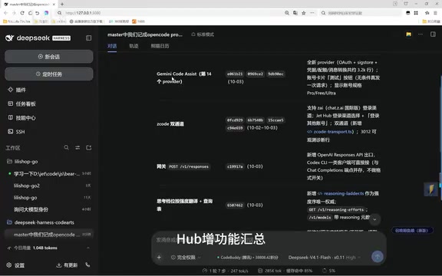442x276 pixels.
Task: Open 设置 settings
Action: tap(15, 265)
